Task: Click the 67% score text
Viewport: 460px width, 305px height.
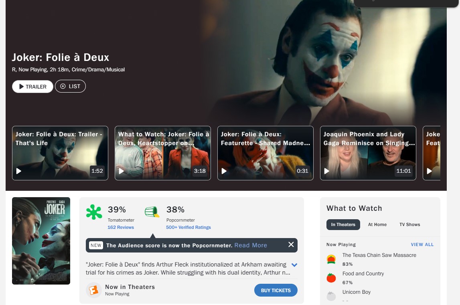Action: (x=347, y=283)
